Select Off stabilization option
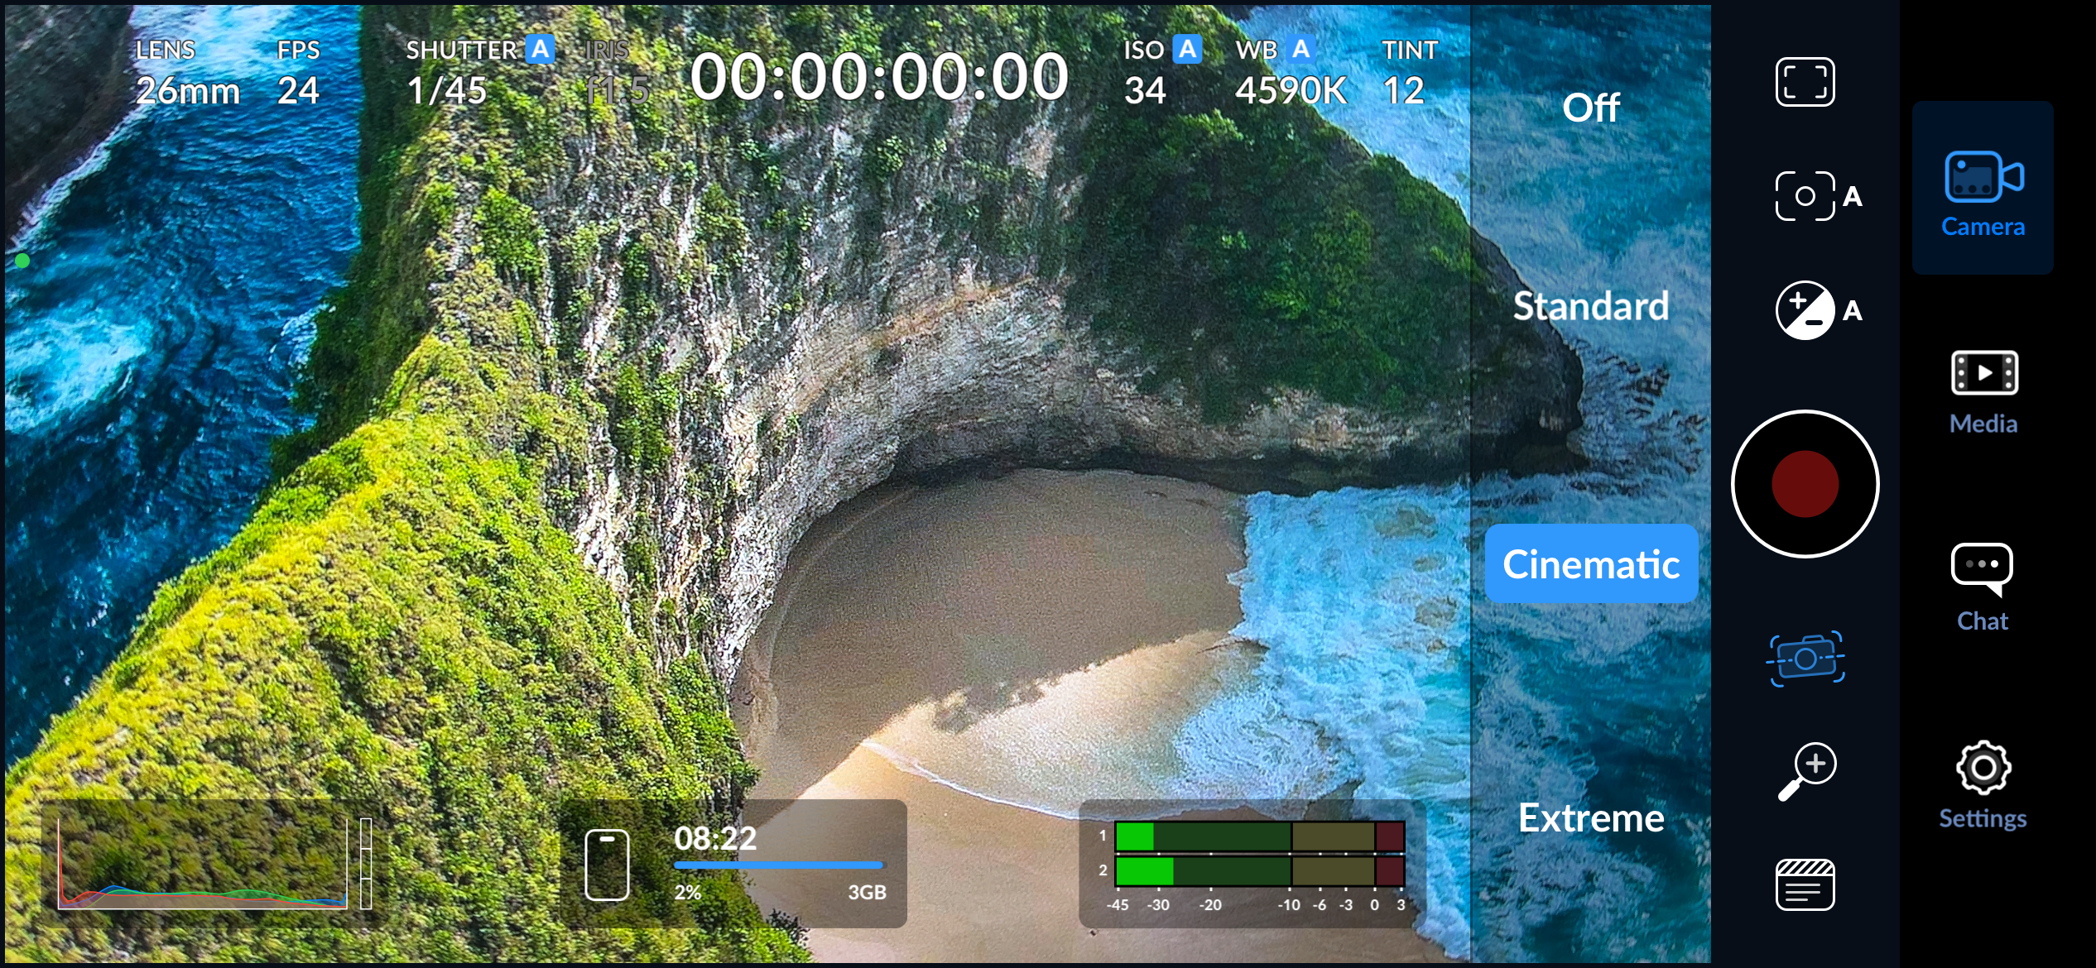Image resolution: width=2096 pixels, height=968 pixels. (1590, 108)
